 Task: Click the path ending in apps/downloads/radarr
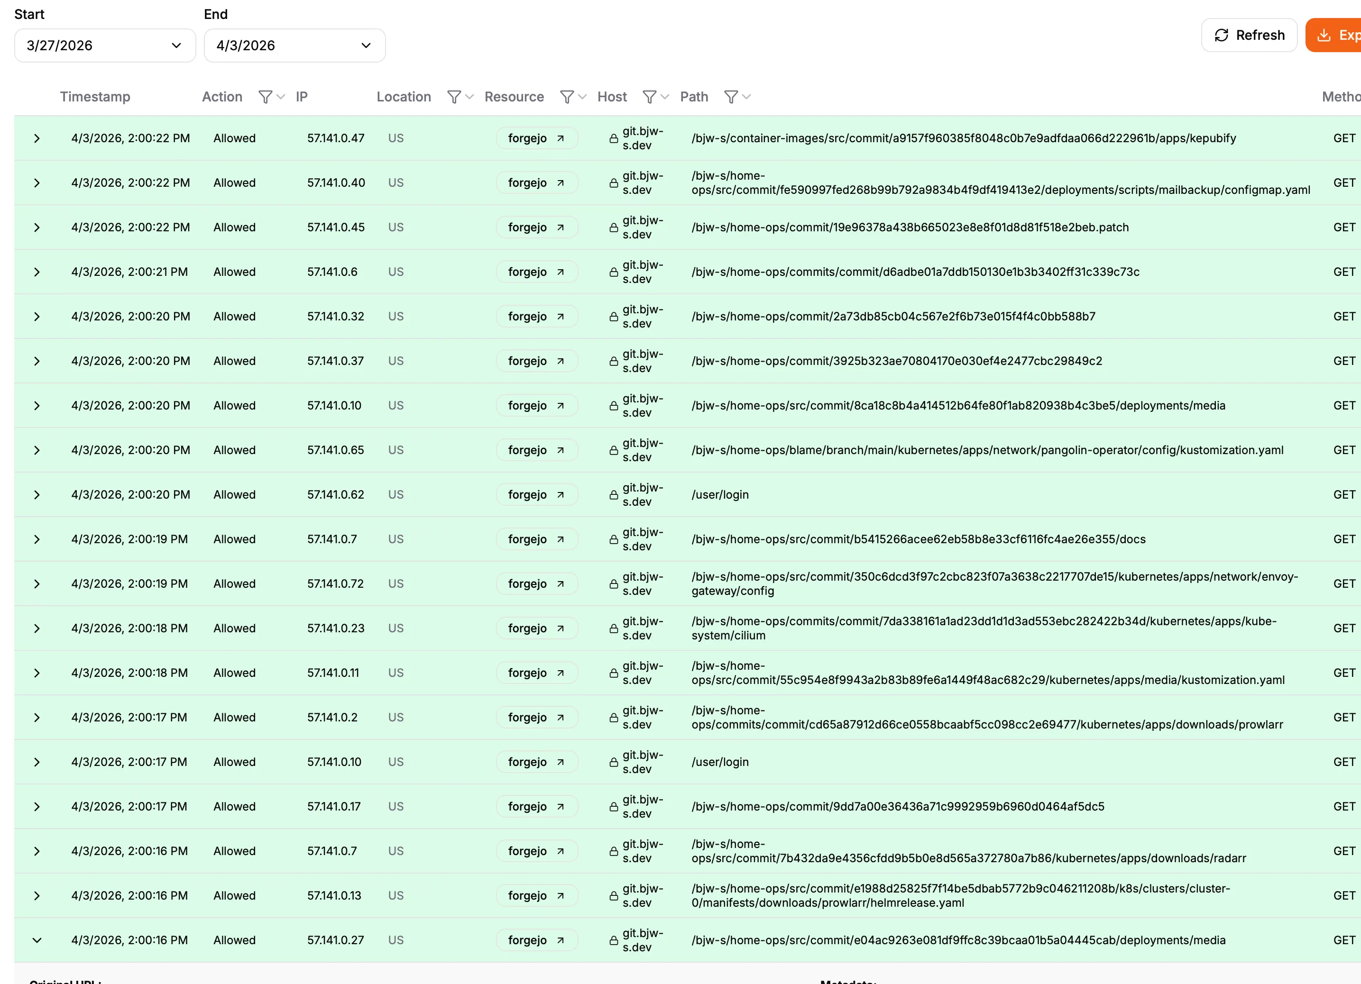(968, 851)
